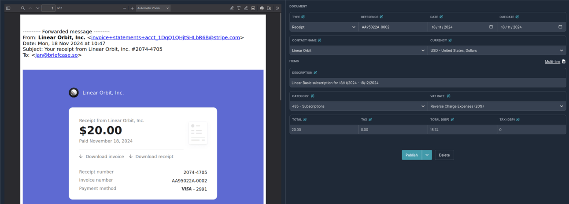The image size is (569, 204).
Task: Click the magic wand icon beside TAX
Action: [370, 119]
